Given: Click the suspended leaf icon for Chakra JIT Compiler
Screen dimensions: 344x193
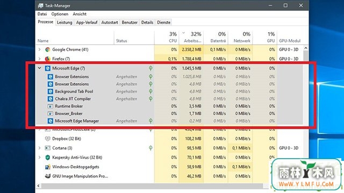Looking at the screenshot, I should [150, 99].
